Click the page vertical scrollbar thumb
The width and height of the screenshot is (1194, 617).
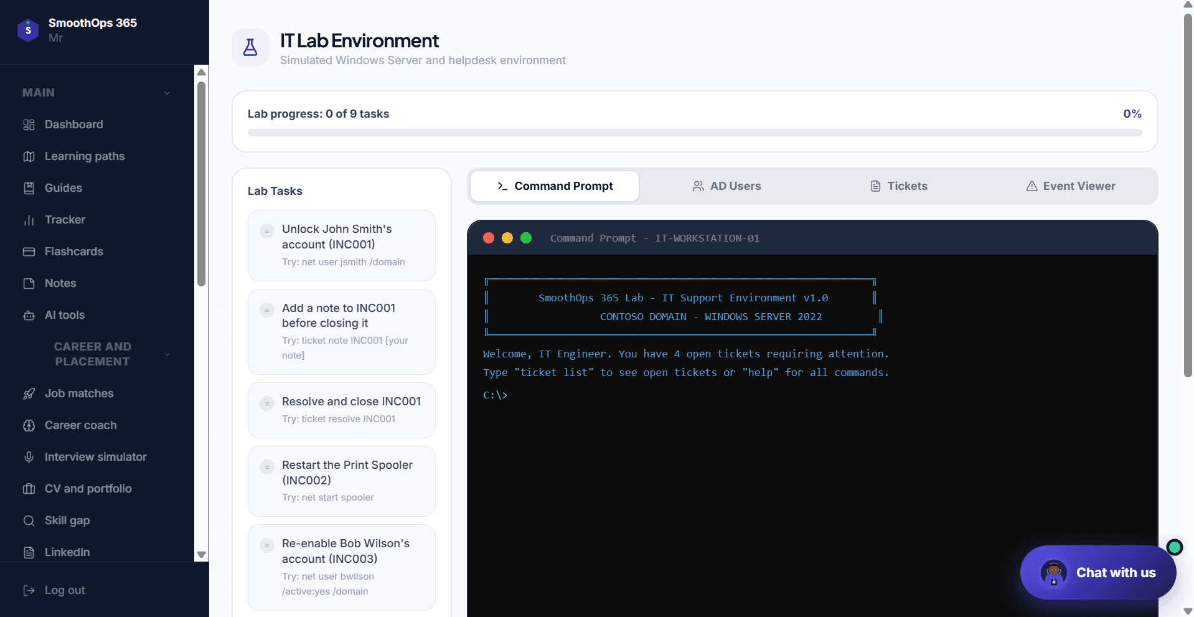pyautogui.click(x=1188, y=195)
